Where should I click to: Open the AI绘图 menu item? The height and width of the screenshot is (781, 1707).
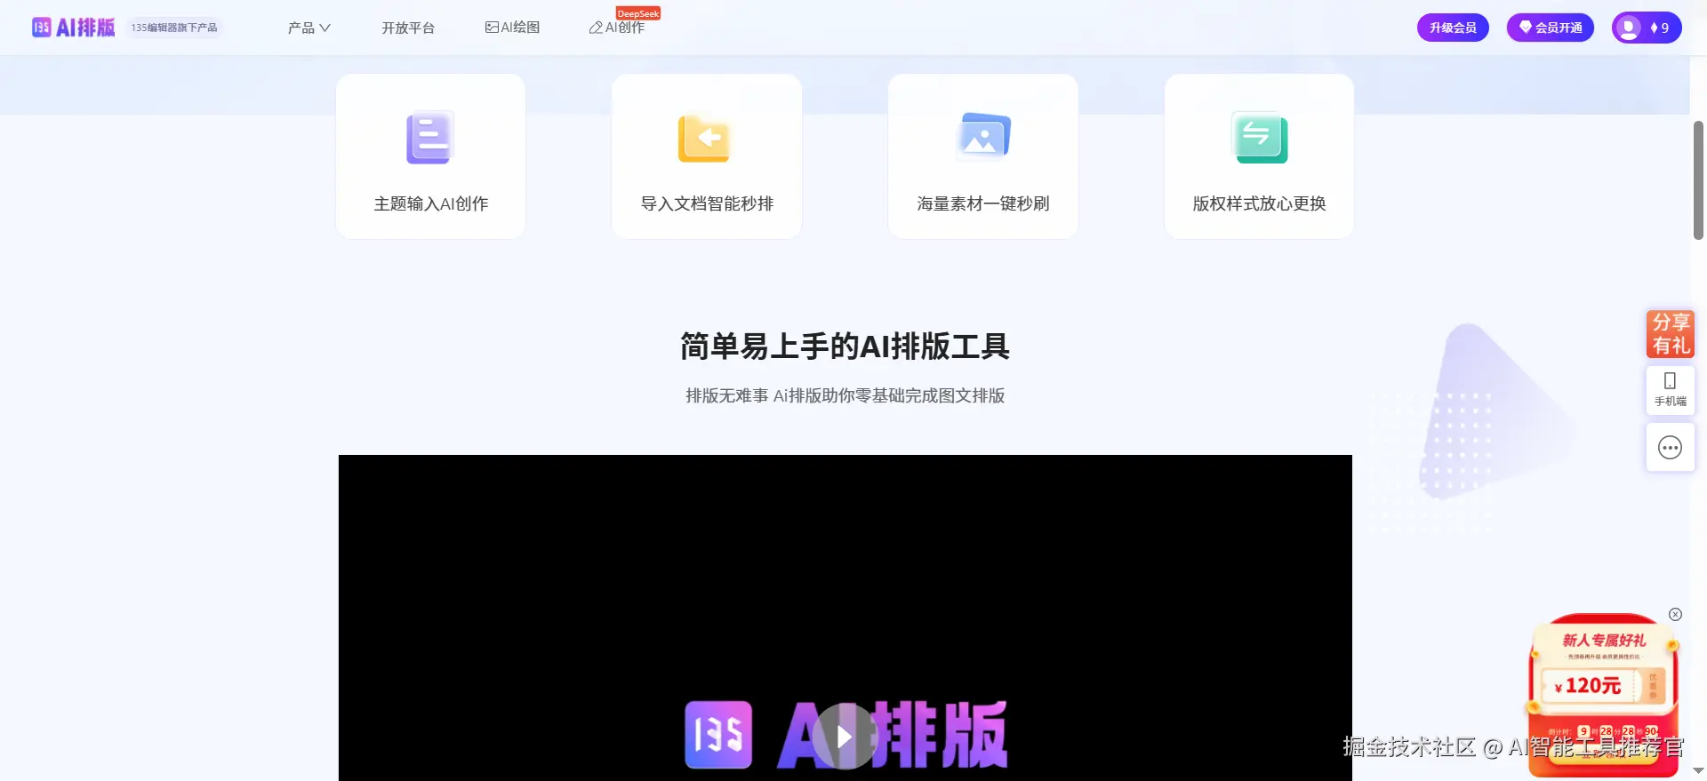(512, 28)
